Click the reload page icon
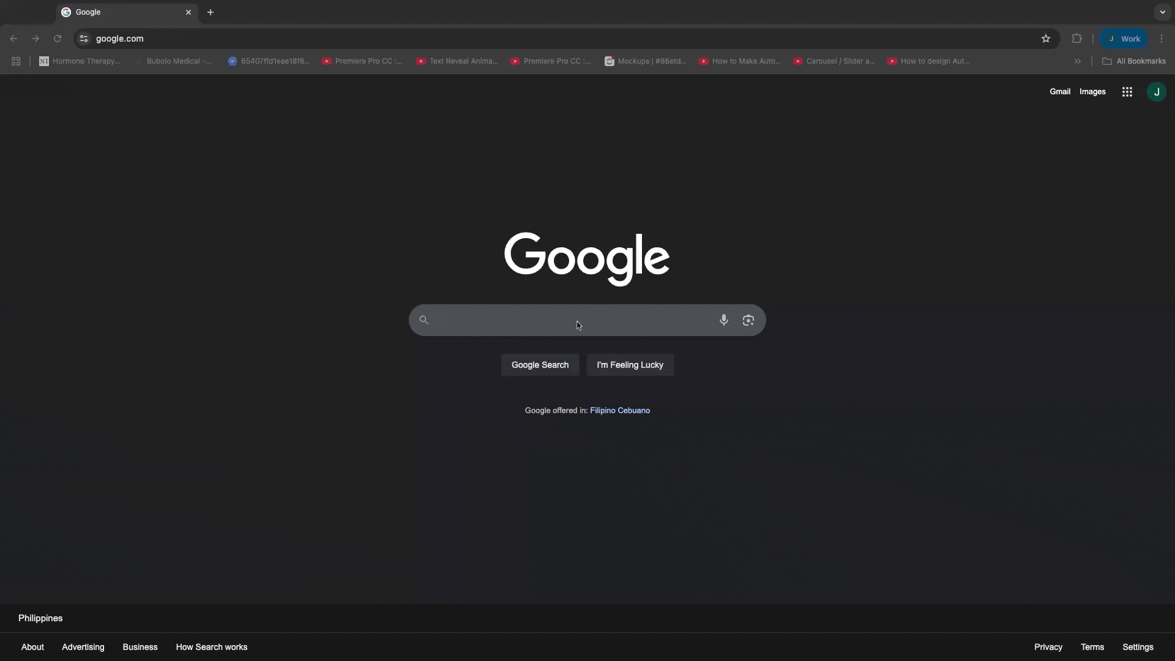 58,39
